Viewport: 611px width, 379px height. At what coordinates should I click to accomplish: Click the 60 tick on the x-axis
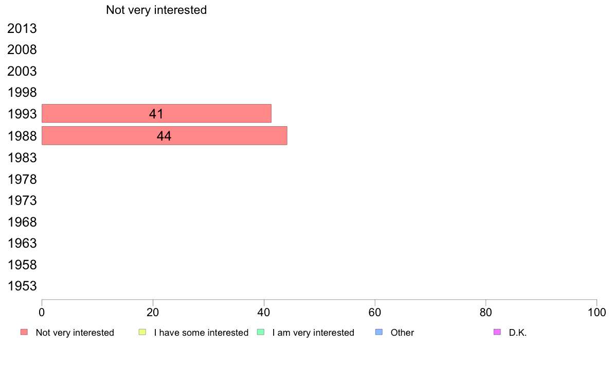pyautogui.click(x=375, y=312)
